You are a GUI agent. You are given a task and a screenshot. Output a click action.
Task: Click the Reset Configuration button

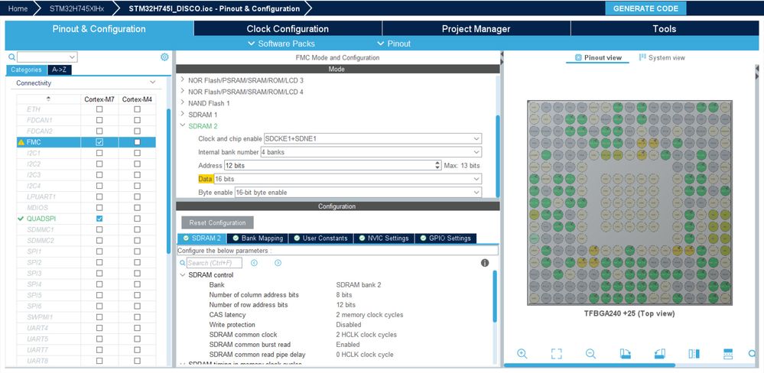pyautogui.click(x=217, y=222)
